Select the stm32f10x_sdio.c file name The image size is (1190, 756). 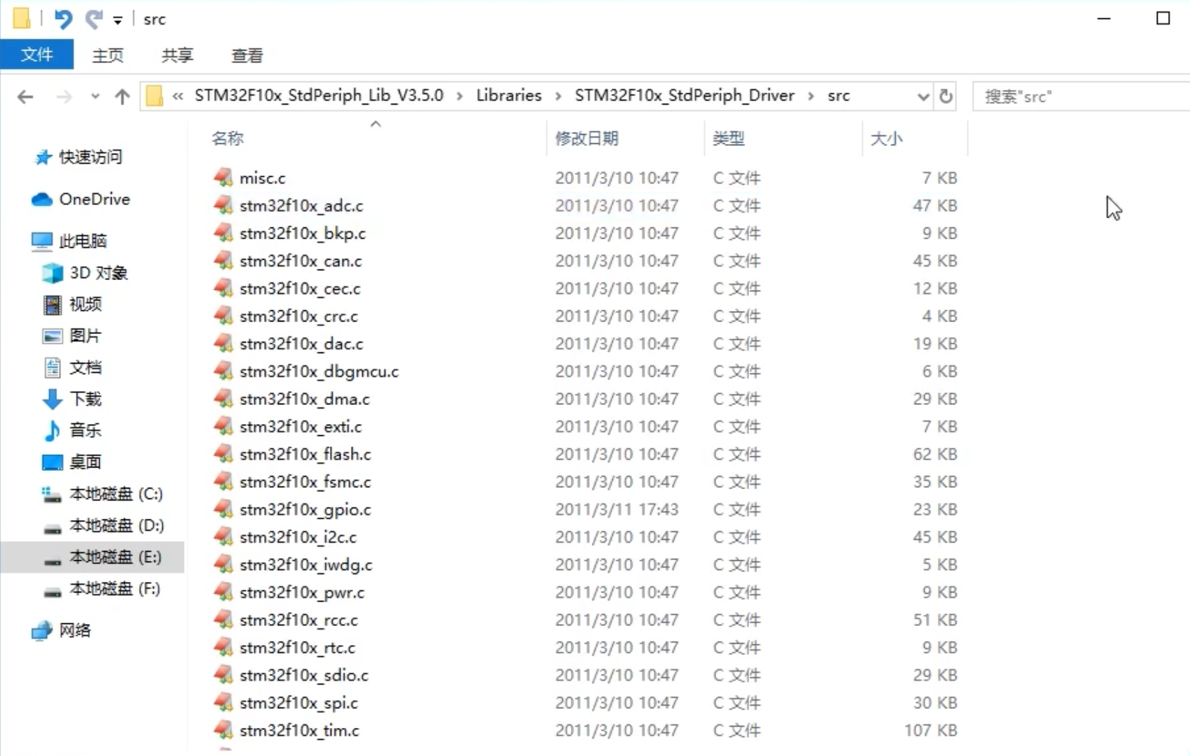[304, 675]
